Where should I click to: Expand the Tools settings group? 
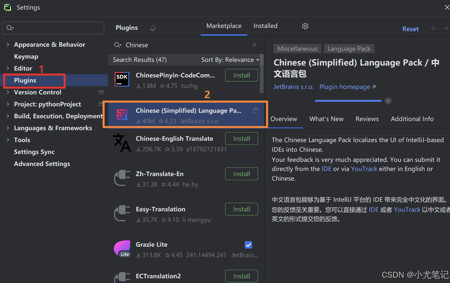[8, 140]
